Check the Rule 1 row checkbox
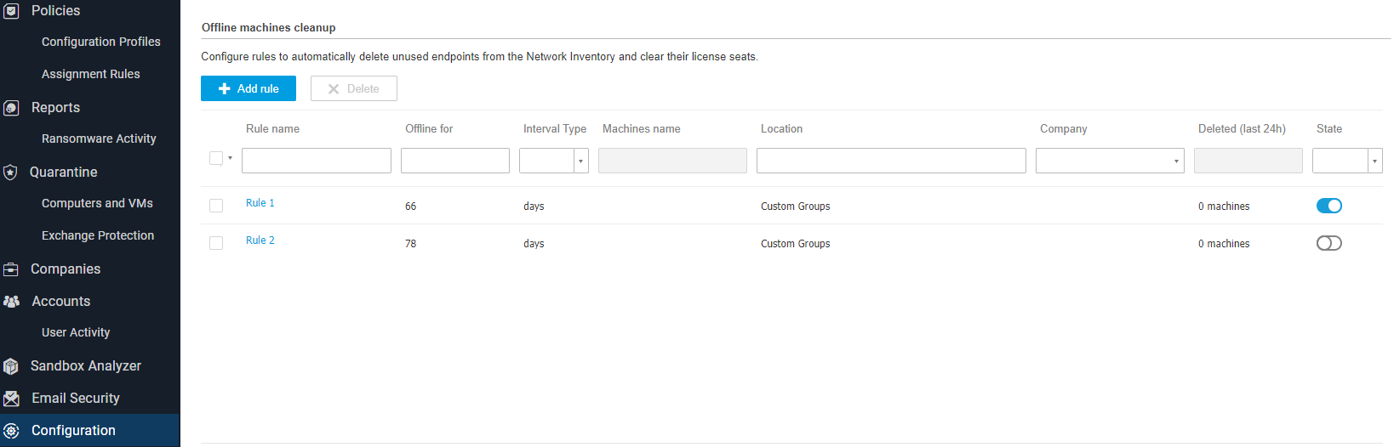The width and height of the screenshot is (1394, 447). coord(216,206)
